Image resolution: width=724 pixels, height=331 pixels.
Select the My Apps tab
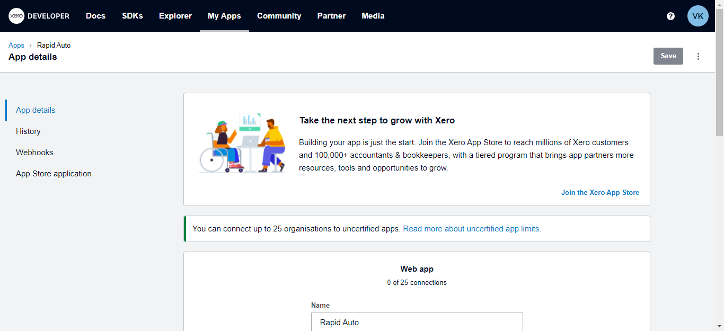[224, 16]
